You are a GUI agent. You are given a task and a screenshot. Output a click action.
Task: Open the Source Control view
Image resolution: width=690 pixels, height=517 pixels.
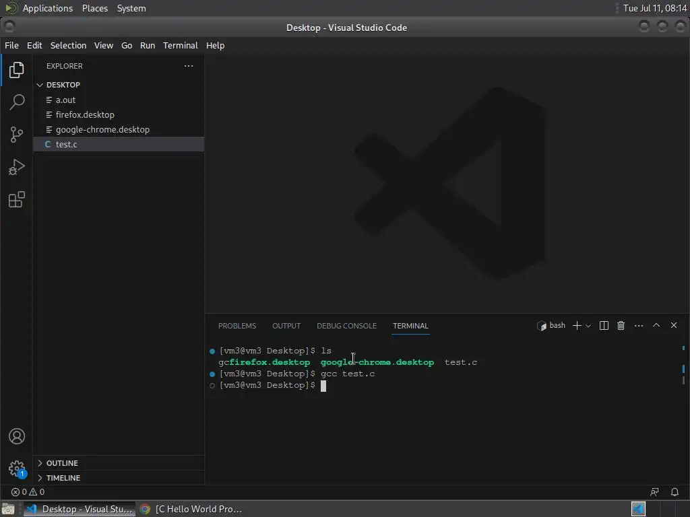pos(17,135)
